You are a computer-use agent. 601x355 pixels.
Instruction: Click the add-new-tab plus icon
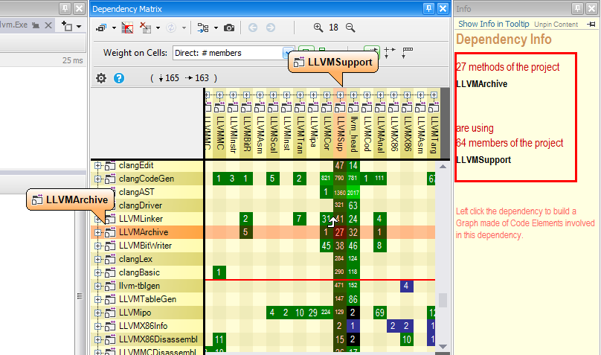point(67,26)
